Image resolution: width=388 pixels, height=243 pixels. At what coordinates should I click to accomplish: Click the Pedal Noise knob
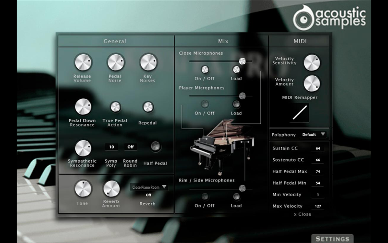(x=116, y=62)
